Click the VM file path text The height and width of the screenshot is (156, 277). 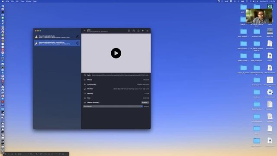(120, 75)
